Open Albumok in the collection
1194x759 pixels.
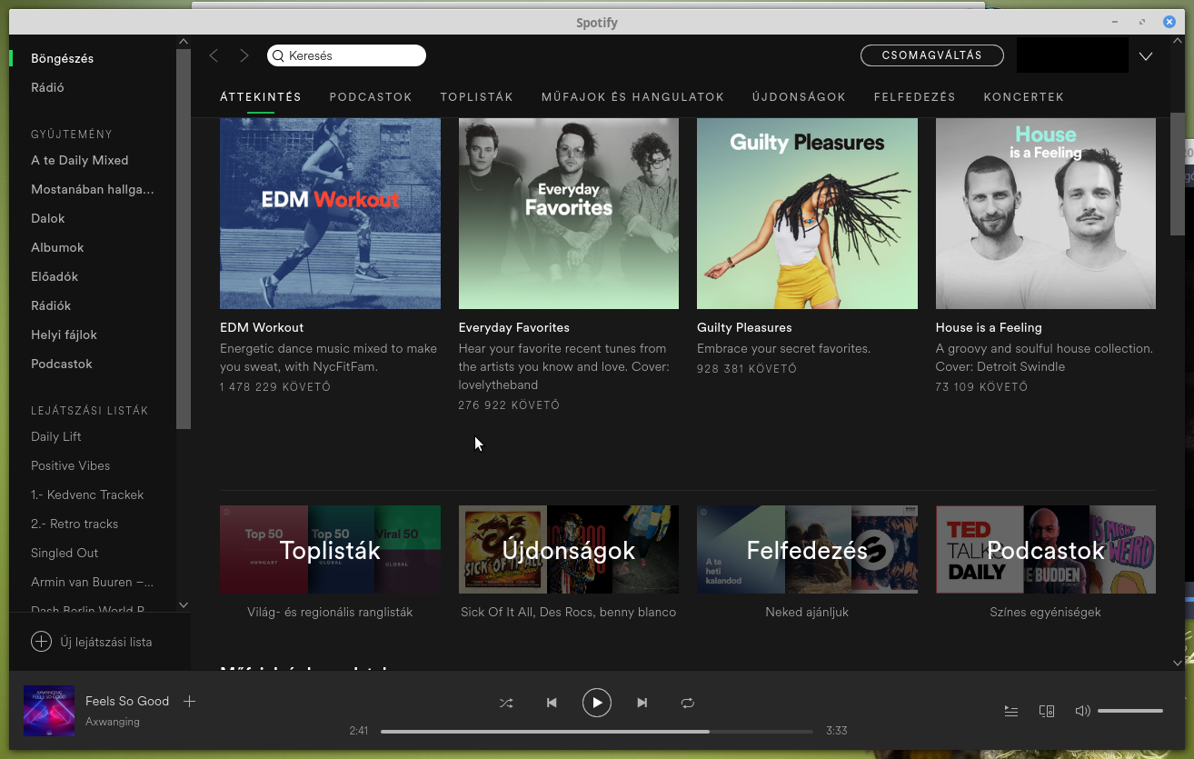point(57,247)
